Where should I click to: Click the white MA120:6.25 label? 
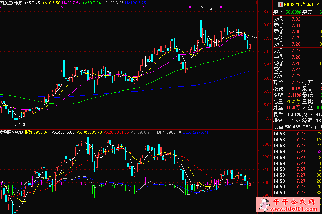coord(113,3)
